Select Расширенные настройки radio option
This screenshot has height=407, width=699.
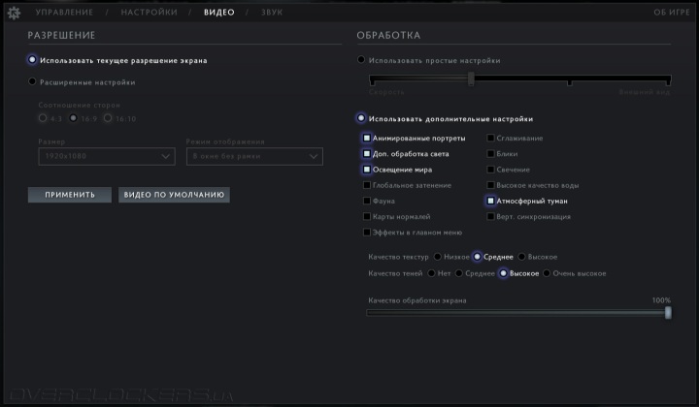[x=33, y=82]
